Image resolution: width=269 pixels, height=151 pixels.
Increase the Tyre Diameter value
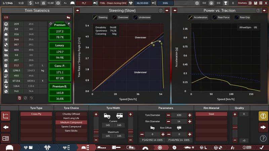tap(190, 115)
